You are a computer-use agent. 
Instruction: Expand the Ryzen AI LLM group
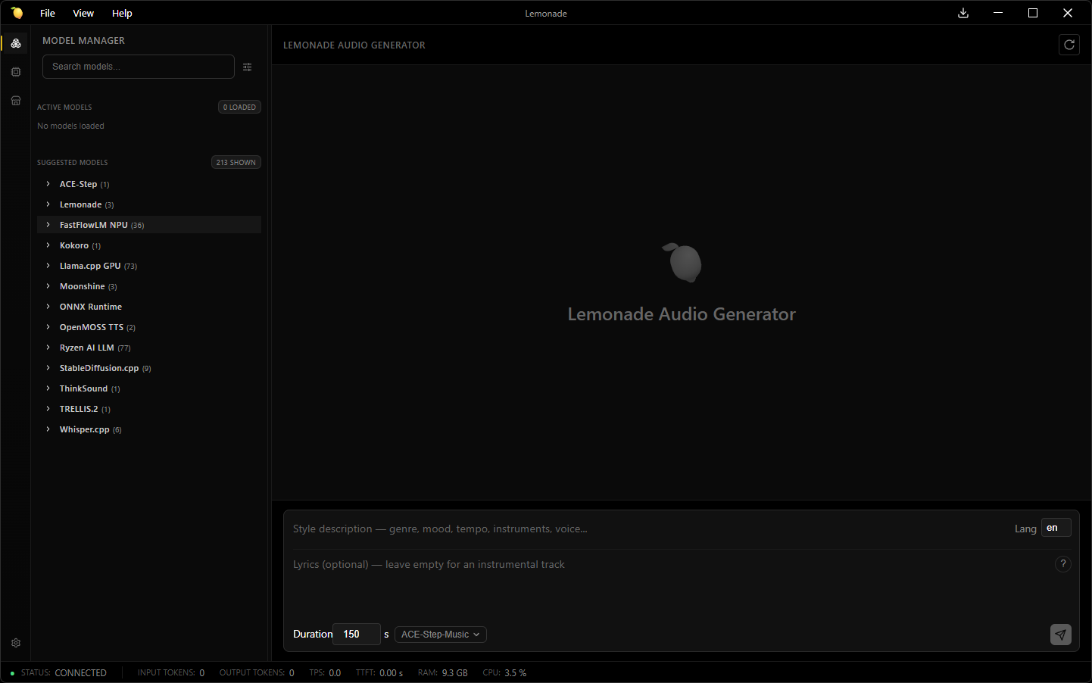coord(149,348)
